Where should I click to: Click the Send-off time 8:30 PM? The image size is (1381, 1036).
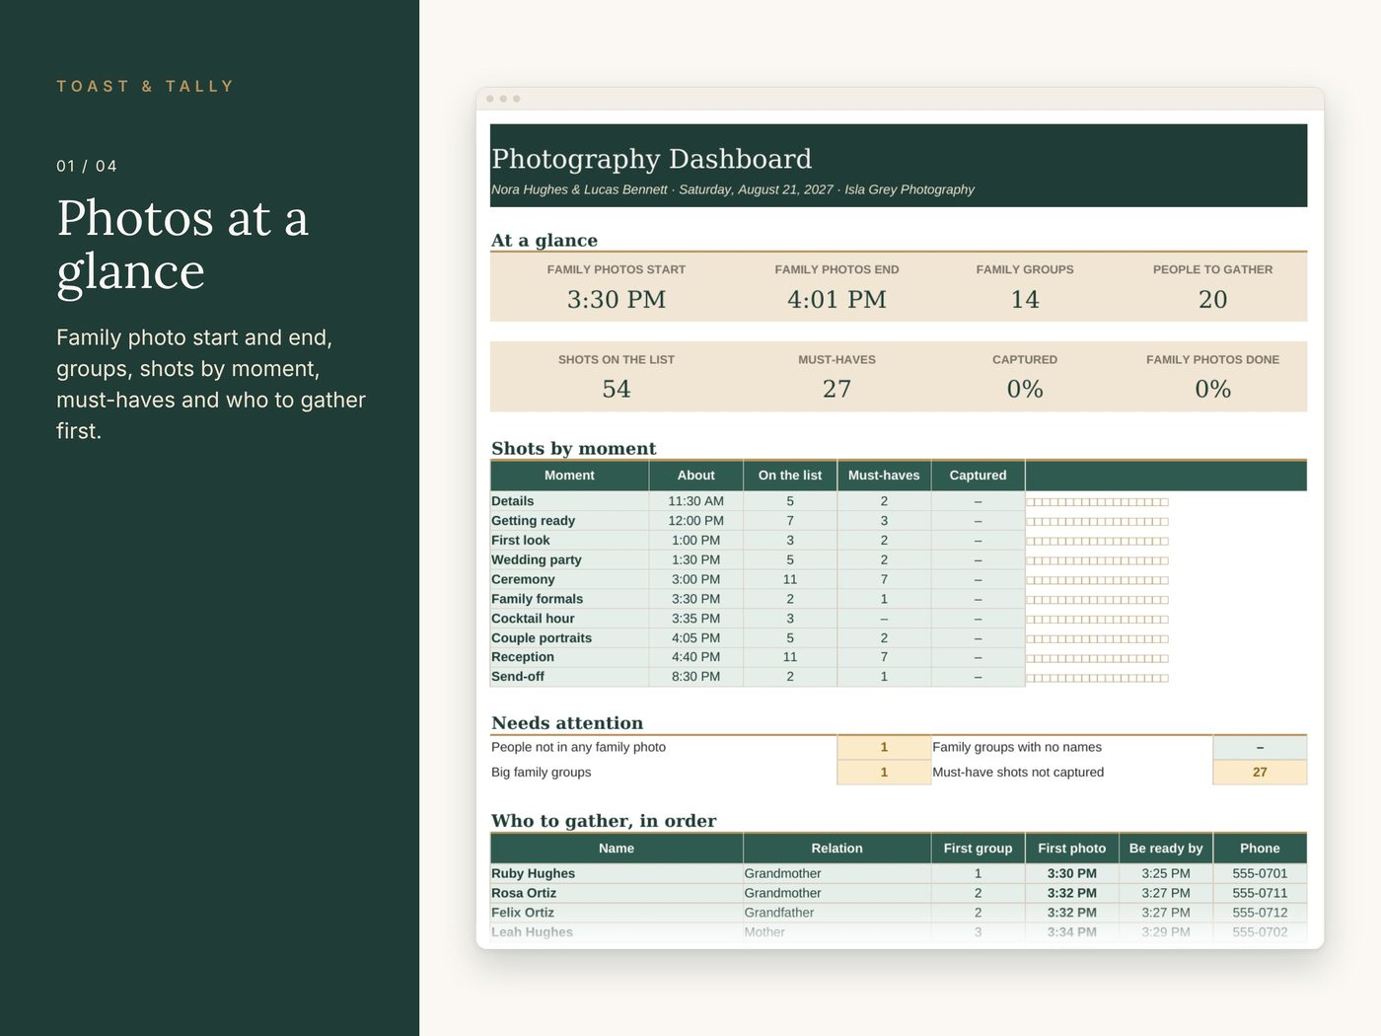coord(695,677)
